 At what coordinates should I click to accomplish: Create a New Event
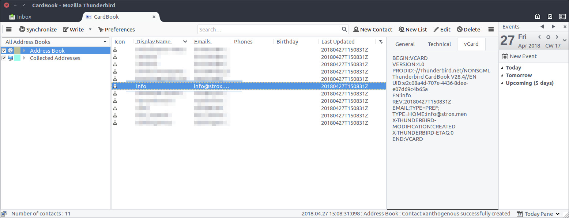tap(519, 56)
